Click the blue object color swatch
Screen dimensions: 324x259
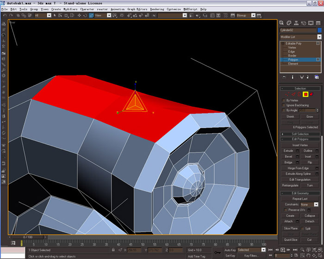(319, 30)
